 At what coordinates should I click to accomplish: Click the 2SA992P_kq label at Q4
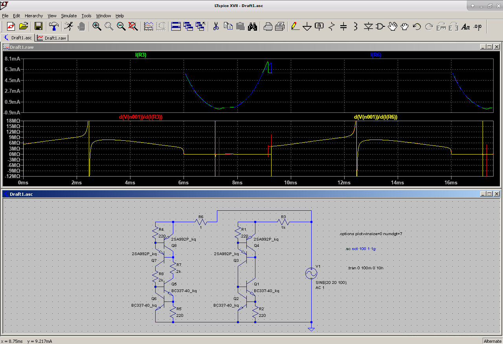pyautogui.click(x=266, y=239)
